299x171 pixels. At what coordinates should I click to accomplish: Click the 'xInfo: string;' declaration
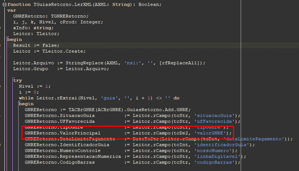click(33, 28)
